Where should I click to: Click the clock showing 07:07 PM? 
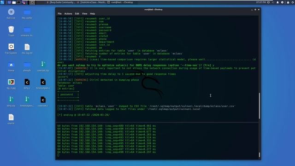261,2
